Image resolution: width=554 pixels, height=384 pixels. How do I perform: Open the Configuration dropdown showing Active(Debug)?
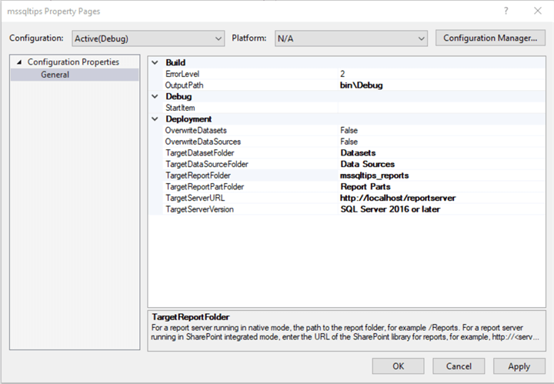click(148, 38)
